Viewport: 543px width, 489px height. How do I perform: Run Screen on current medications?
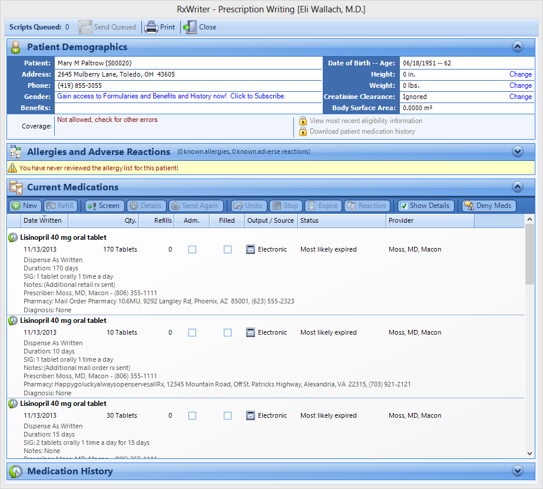pos(104,206)
